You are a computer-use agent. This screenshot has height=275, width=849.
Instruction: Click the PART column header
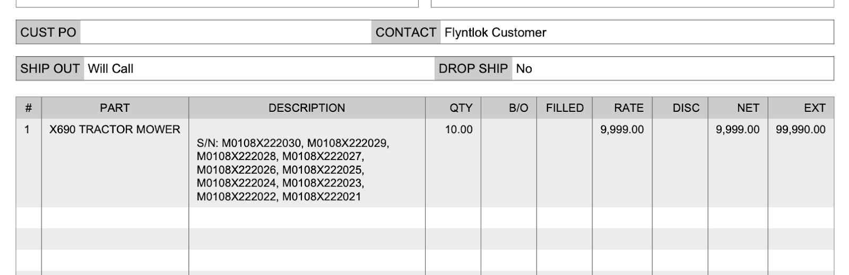coord(115,108)
